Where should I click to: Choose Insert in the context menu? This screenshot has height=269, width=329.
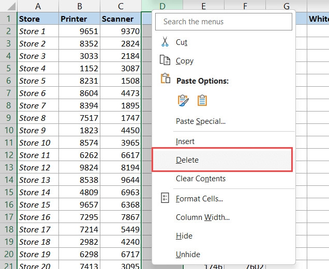(x=223, y=141)
